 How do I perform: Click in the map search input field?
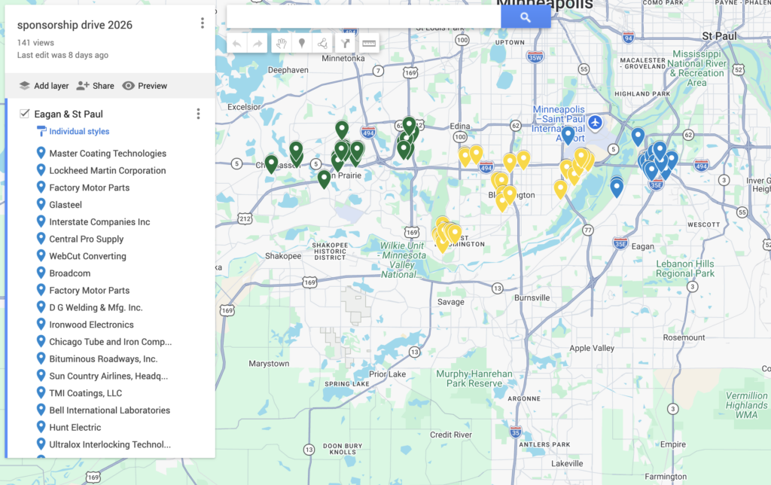(364, 17)
